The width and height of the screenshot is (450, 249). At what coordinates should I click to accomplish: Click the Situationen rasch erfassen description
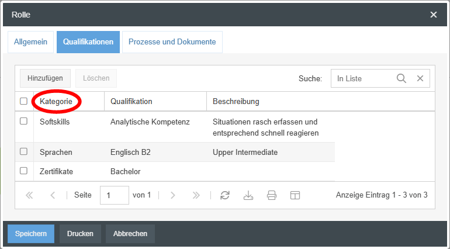266,127
